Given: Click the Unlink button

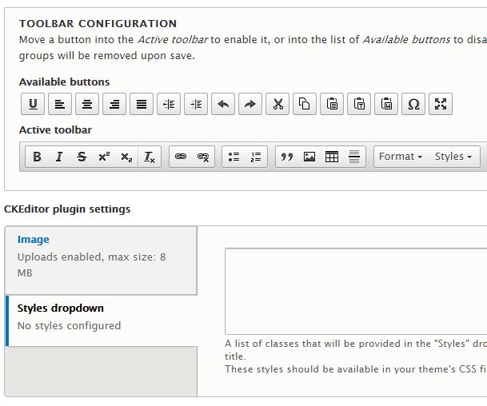Looking at the screenshot, I should tap(203, 157).
